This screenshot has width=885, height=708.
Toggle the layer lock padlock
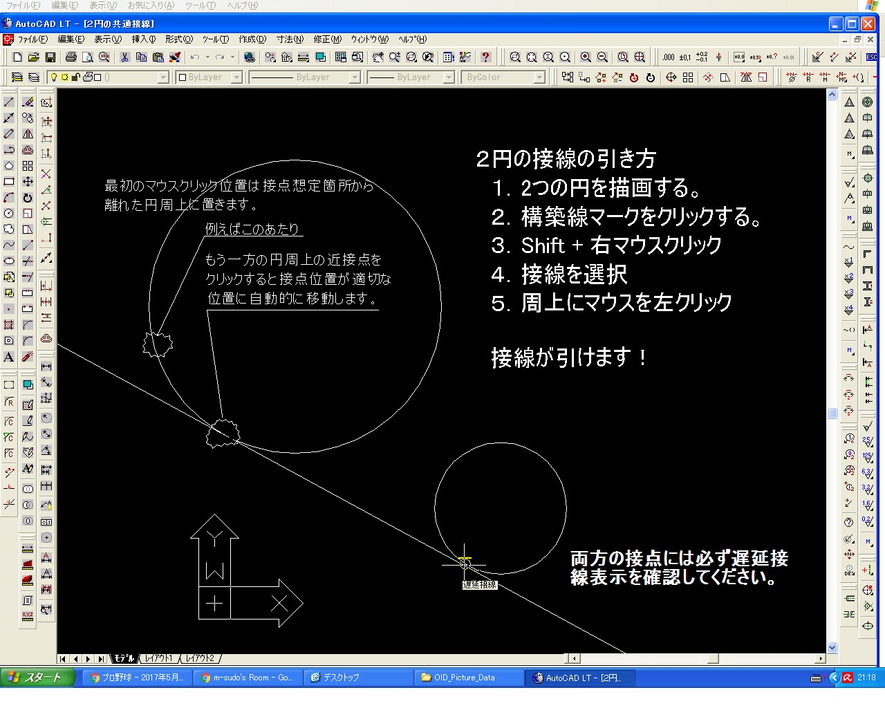pos(75,77)
